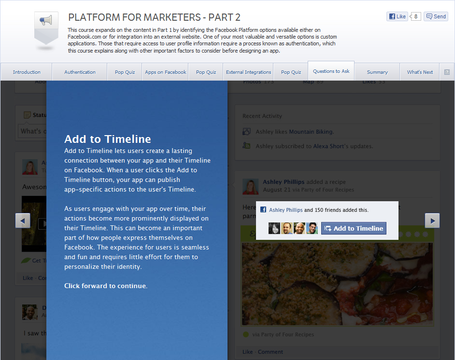
Task: Select the Pop Quiz tab after Apps on Facebook
Action: click(206, 72)
